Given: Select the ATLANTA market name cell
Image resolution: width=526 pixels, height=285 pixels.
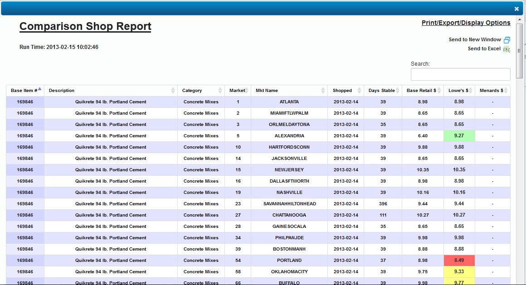Looking at the screenshot, I should (289, 102).
